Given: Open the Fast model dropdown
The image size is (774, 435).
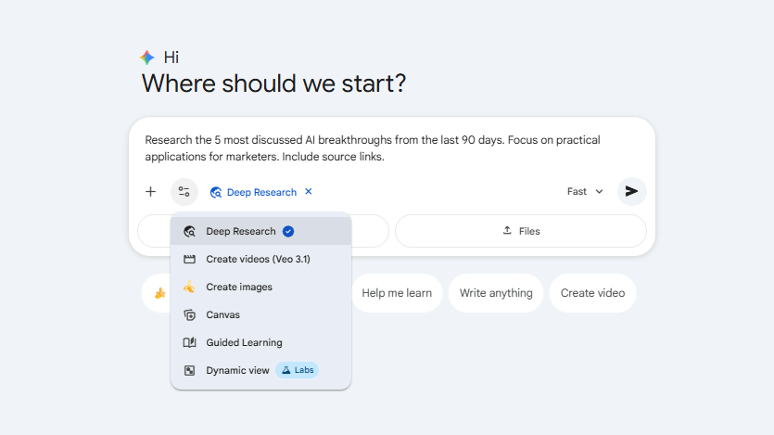Looking at the screenshot, I should 585,192.
